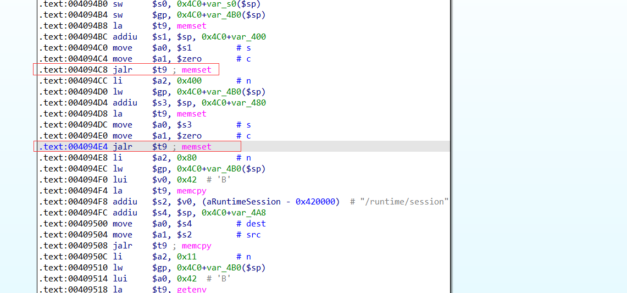Click memset symbol on line 004094B8

pyautogui.click(x=191, y=26)
